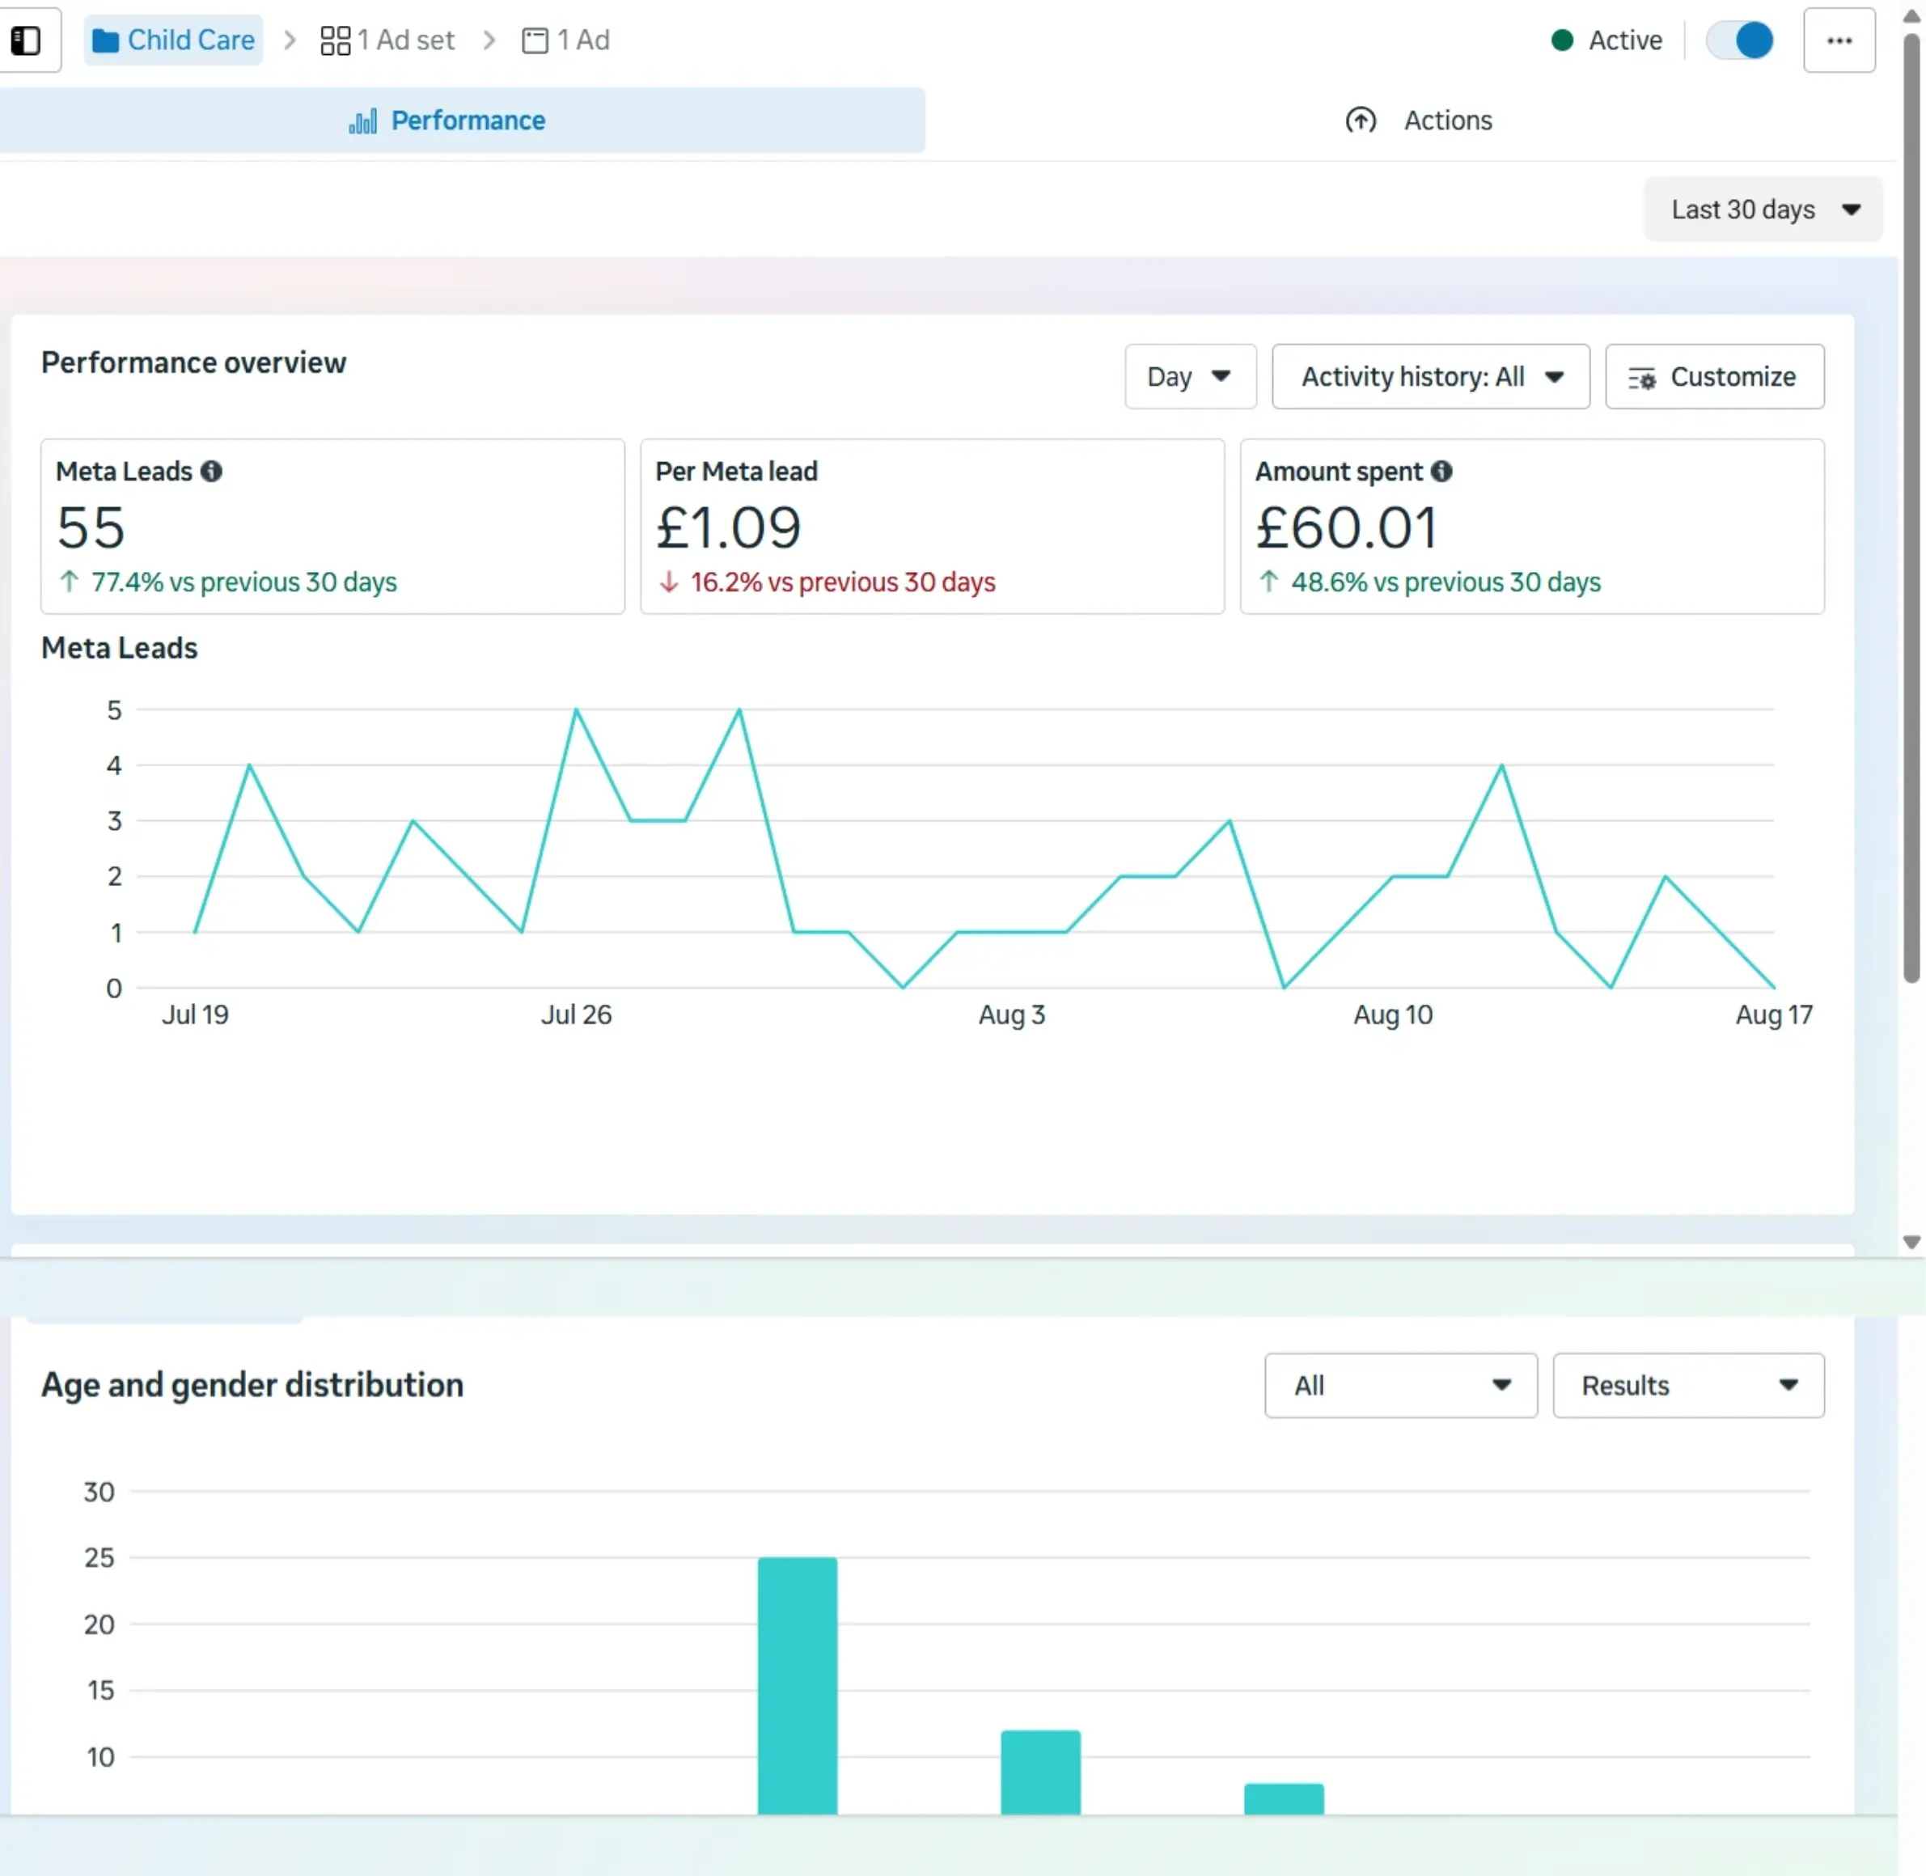Image resolution: width=1926 pixels, height=1876 pixels.
Task: Open the Last 30 days date dropdown
Action: pyautogui.click(x=1763, y=210)
